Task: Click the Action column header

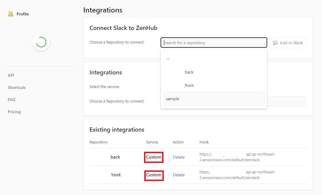Action: click(178, 142)
